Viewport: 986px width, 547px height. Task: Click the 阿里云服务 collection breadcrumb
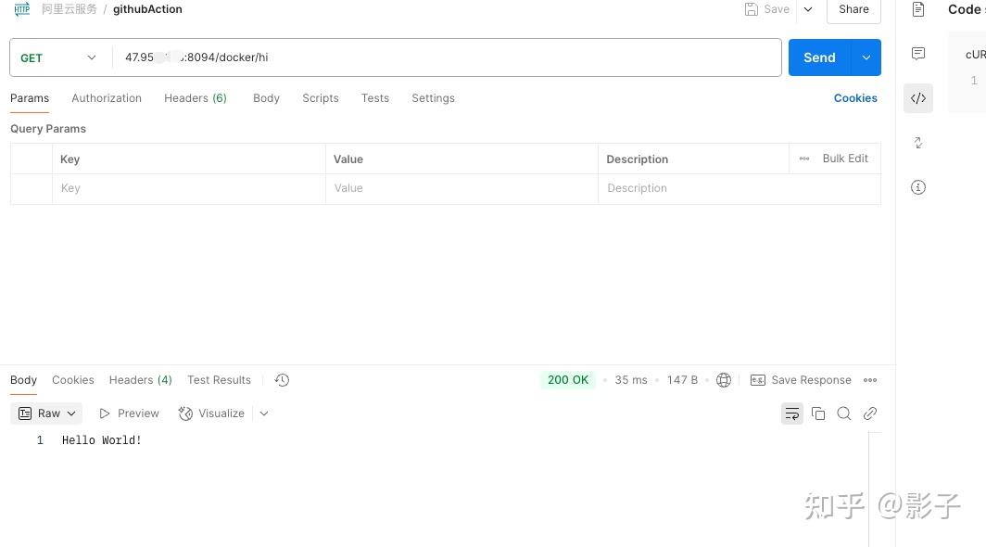click(70, 9)
